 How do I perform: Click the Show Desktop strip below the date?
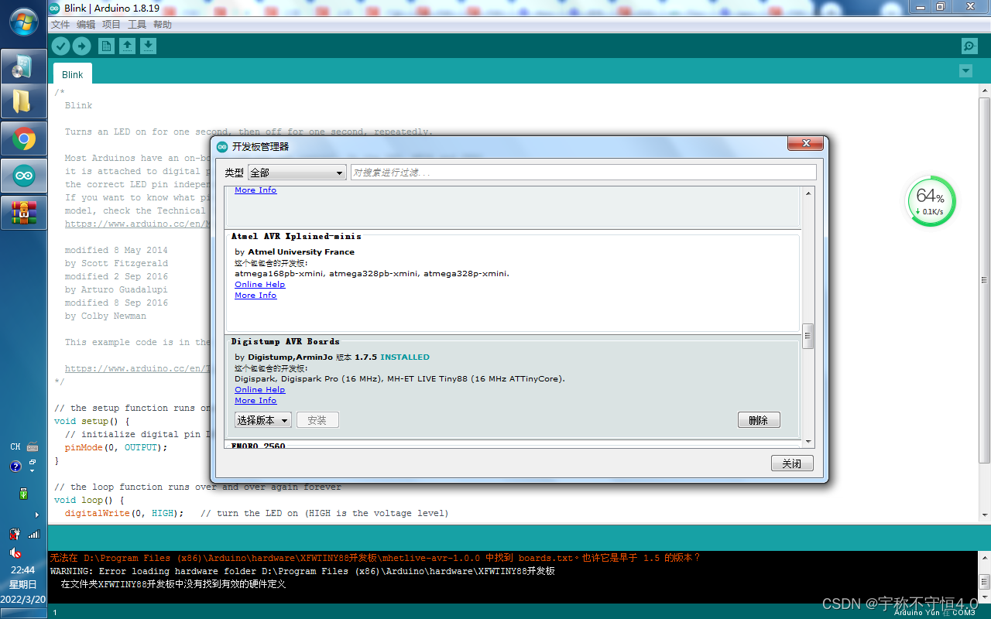(x=23, y=613)
